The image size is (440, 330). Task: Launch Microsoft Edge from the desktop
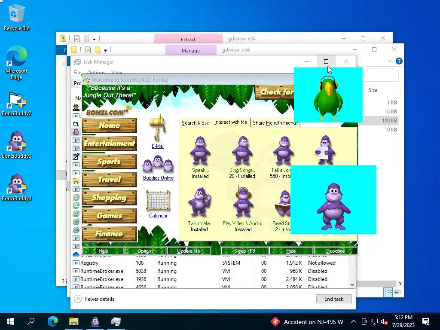(x=16, y=63)
